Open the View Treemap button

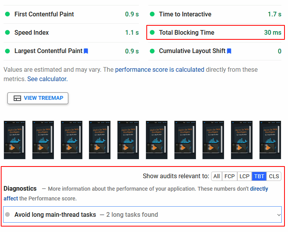38,98
